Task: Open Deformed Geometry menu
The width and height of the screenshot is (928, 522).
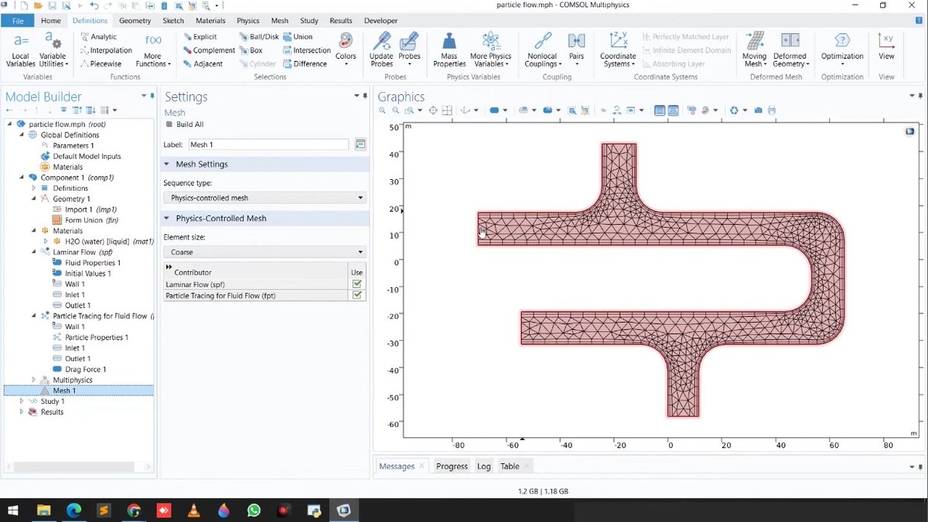Action: (790, 49)
